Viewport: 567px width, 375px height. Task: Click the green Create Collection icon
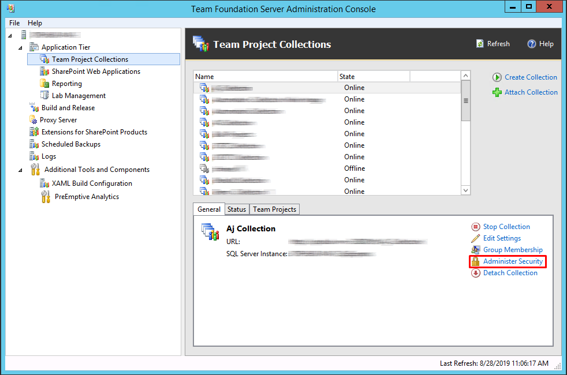[497, 77]
